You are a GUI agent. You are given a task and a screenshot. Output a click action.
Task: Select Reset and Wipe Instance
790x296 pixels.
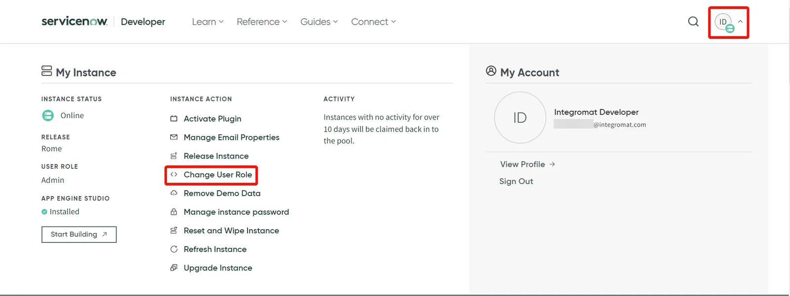[x=232, y=230]
